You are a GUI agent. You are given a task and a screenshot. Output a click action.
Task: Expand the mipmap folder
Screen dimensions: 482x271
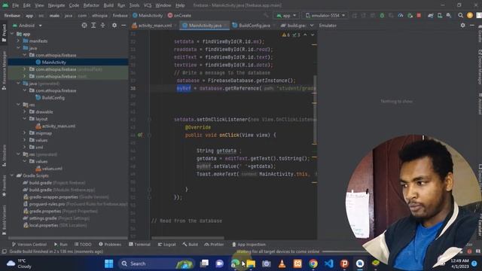click(25, 133)
